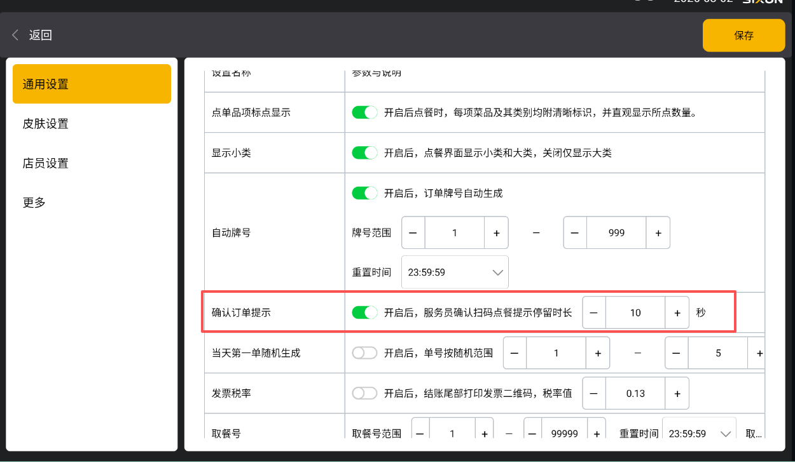Increase 确认订单提示 seconds with plus icon
The width and height of the screenshot is (795, 463).
(677, 312)
